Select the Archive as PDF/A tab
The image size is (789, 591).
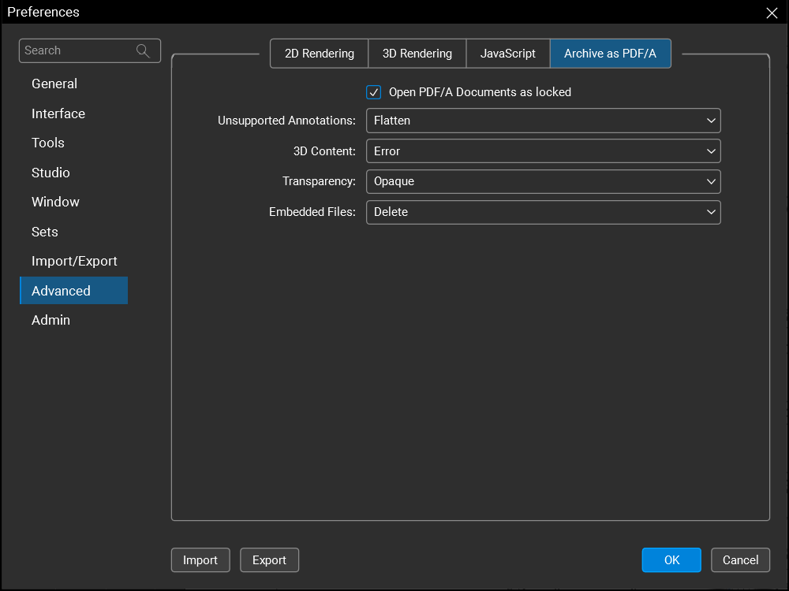(x=610, y=54)
